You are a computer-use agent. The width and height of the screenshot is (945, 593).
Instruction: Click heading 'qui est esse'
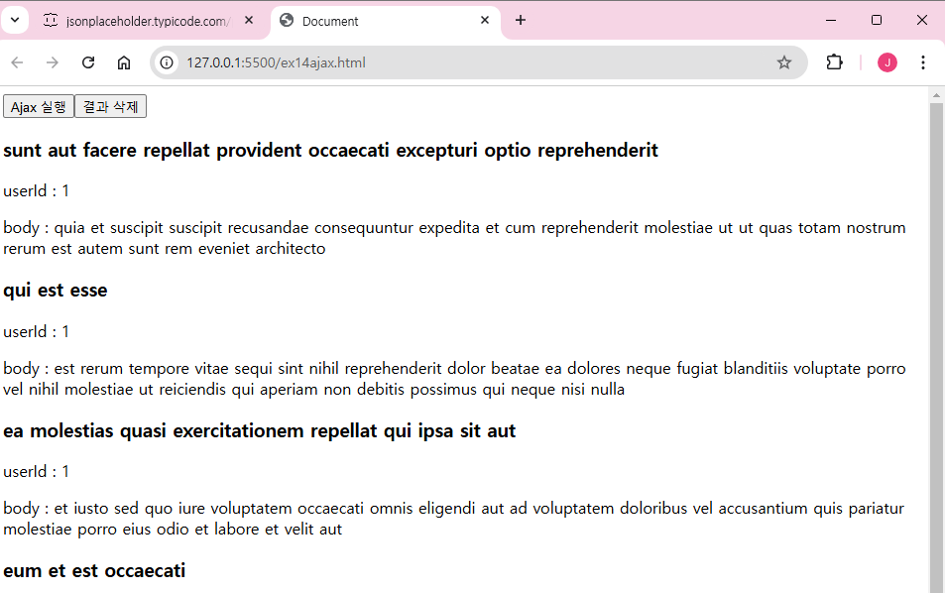tap(56, 291)
